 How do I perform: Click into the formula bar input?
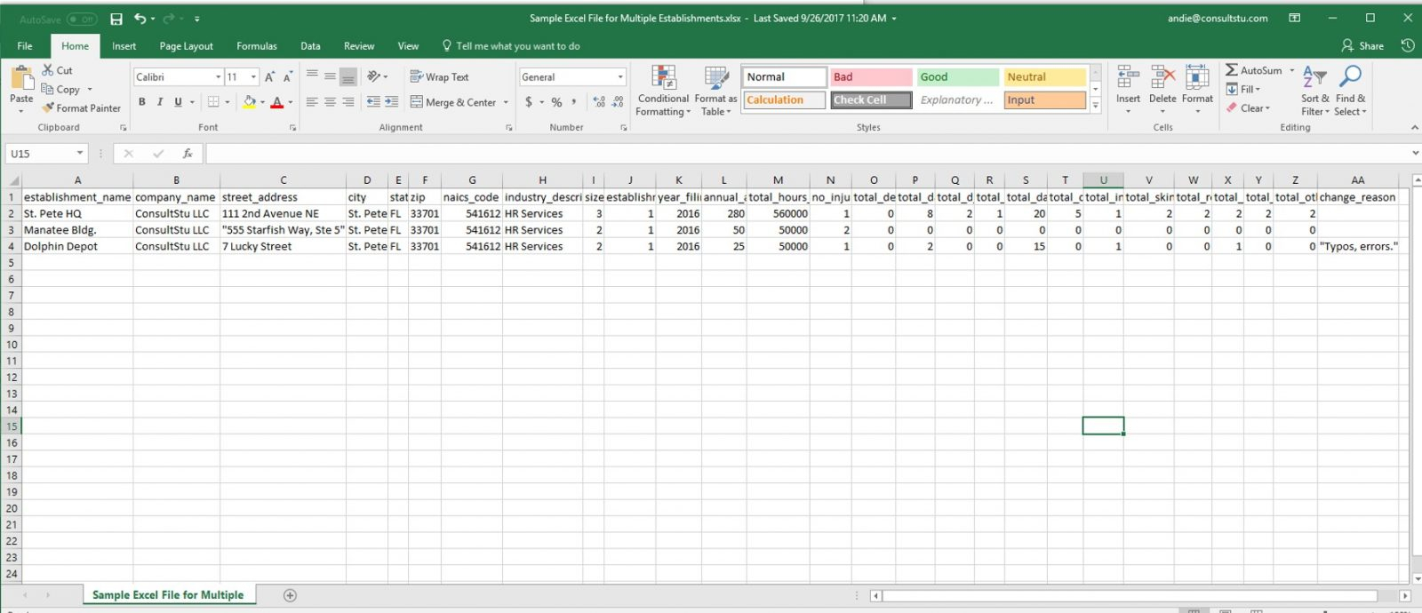(x=800, y=154)
